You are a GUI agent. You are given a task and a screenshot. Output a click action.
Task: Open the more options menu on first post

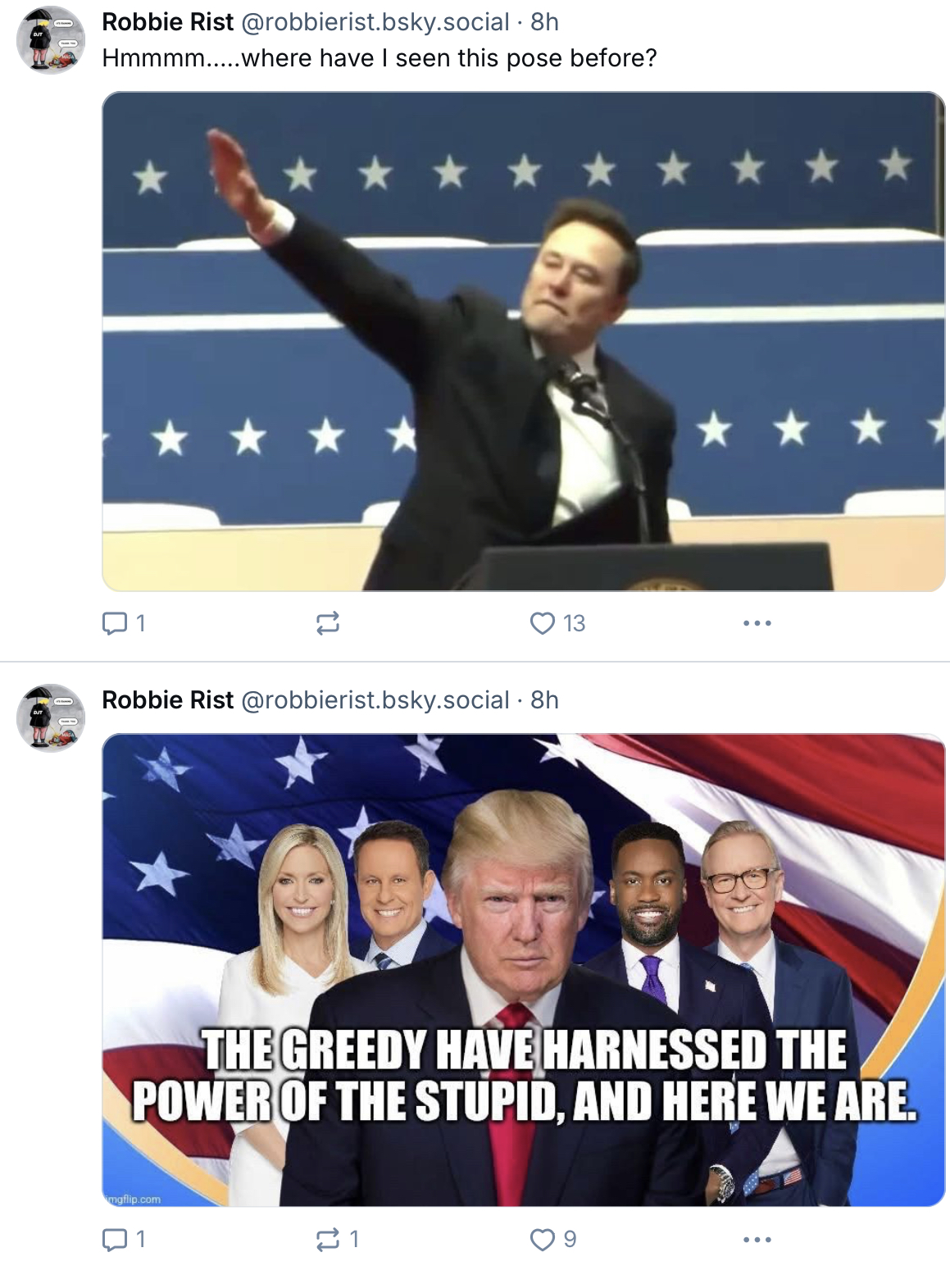coord(757,624)
